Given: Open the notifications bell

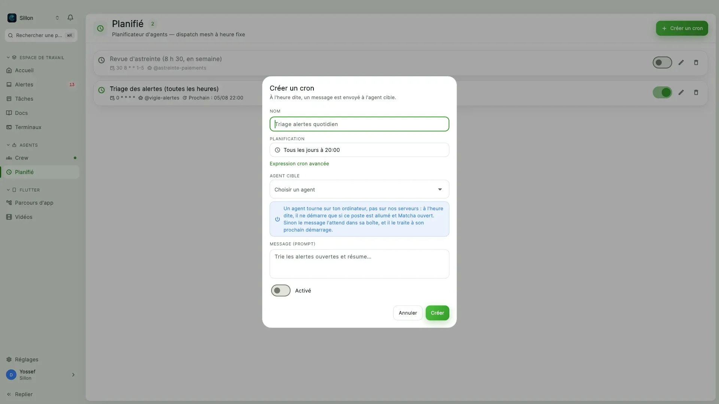Looking at the screenshot, I should tap(70, 18).
